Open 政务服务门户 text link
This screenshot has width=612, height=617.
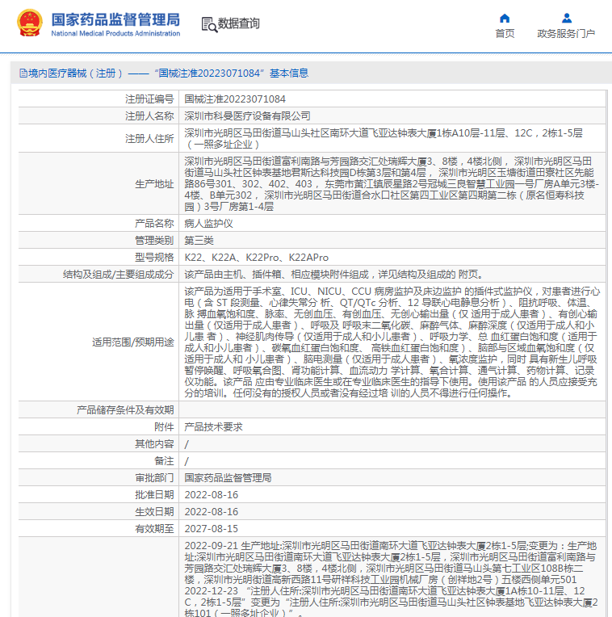point(566,34)
